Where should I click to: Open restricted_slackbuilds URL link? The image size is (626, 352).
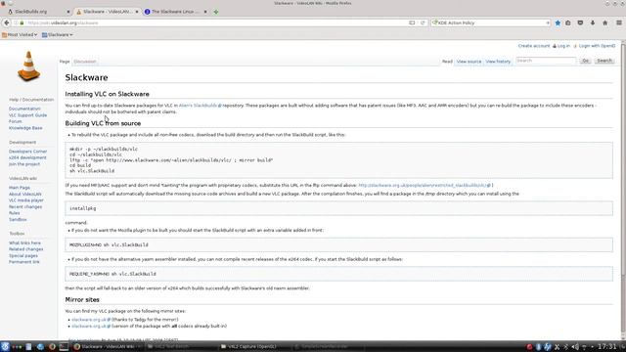pos(423,185)
